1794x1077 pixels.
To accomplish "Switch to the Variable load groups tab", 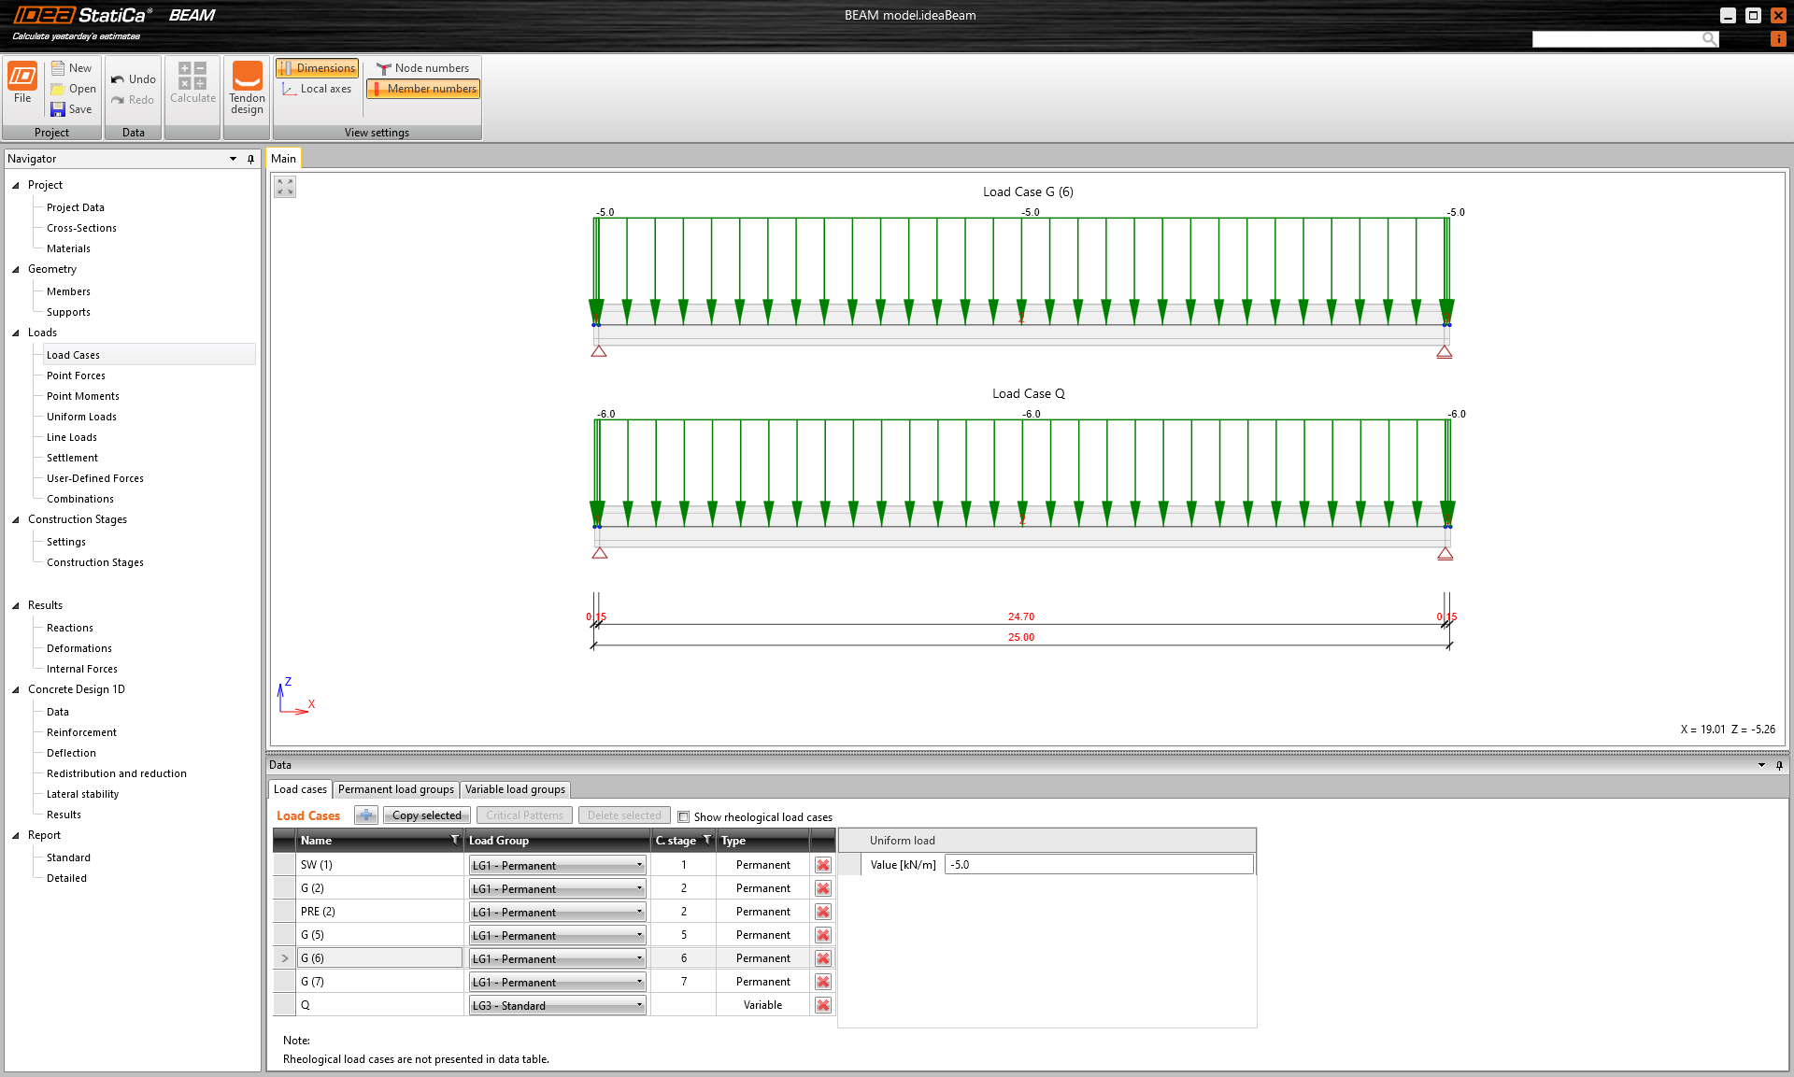I will pyautogui.click(x=515, y=789).
